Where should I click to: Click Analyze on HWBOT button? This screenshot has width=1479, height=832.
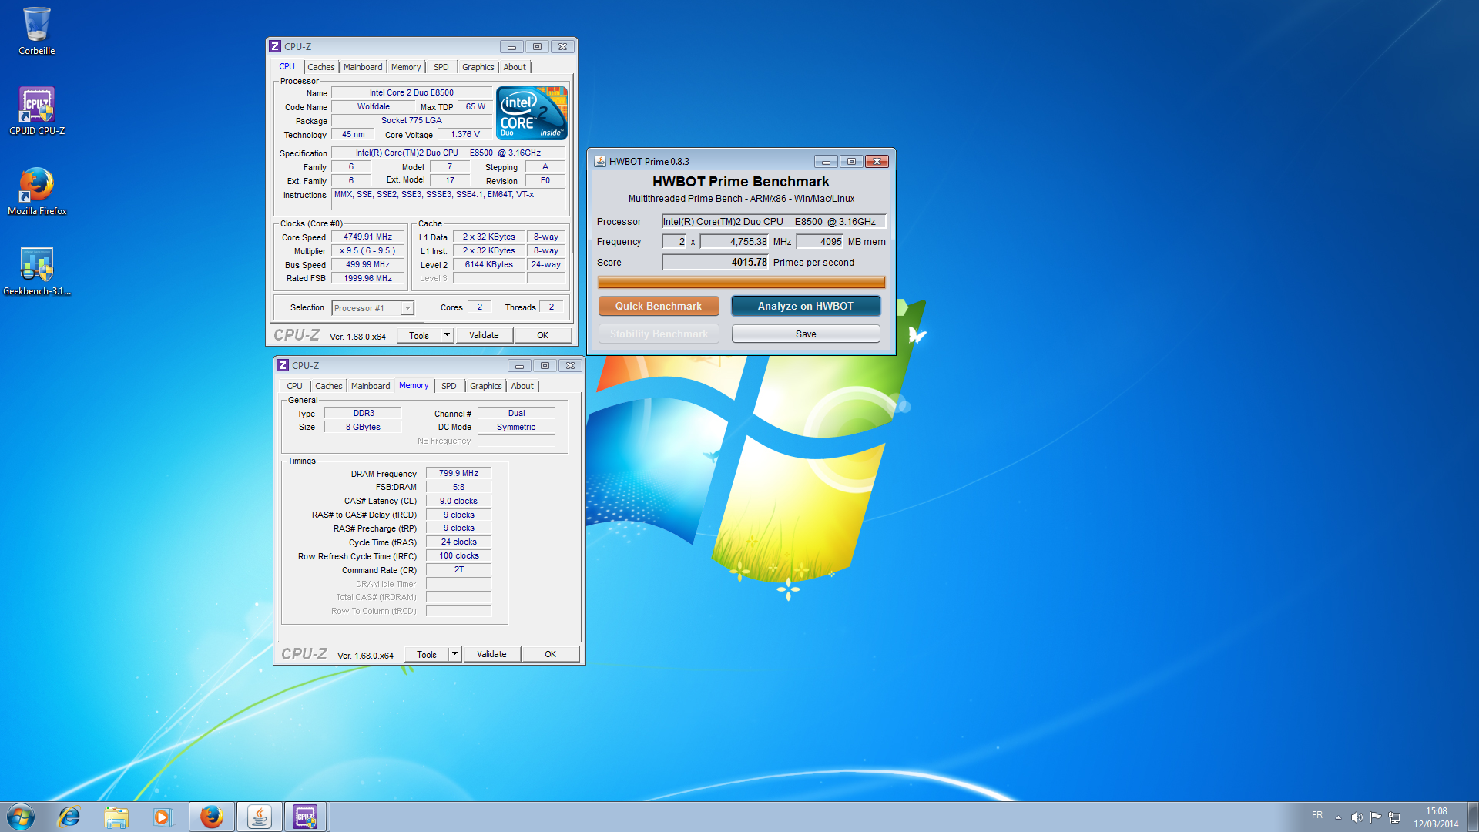806,306
